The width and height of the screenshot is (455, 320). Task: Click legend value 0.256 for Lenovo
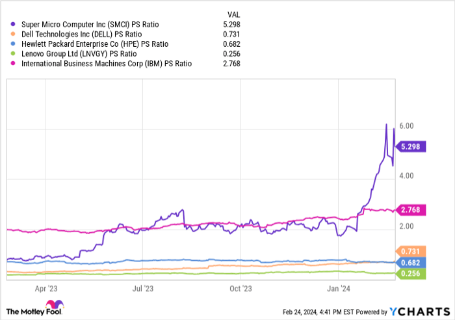pyautogui.click(x=231, y=54)
